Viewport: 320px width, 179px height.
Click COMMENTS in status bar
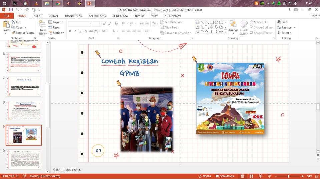point(224,176)
